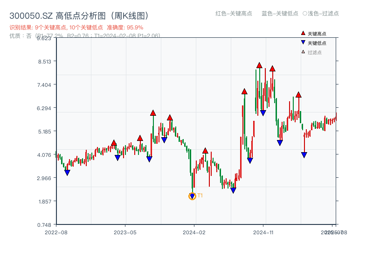Click the 2024-11 x-axis label
Viewport: 373px width, 280px height.
coord(263,232)
